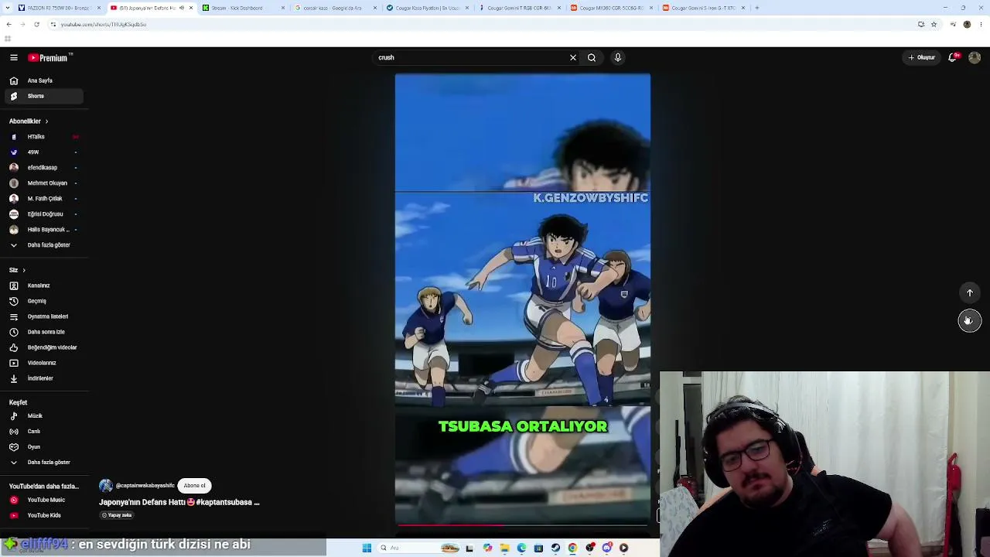The image size is (990, 557).
Task: Open the efendikasap subscription channel
Action: [44, 168]
